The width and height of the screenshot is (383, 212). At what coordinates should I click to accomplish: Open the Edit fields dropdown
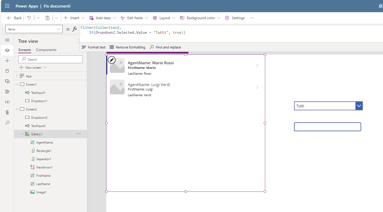coord(134,18)
